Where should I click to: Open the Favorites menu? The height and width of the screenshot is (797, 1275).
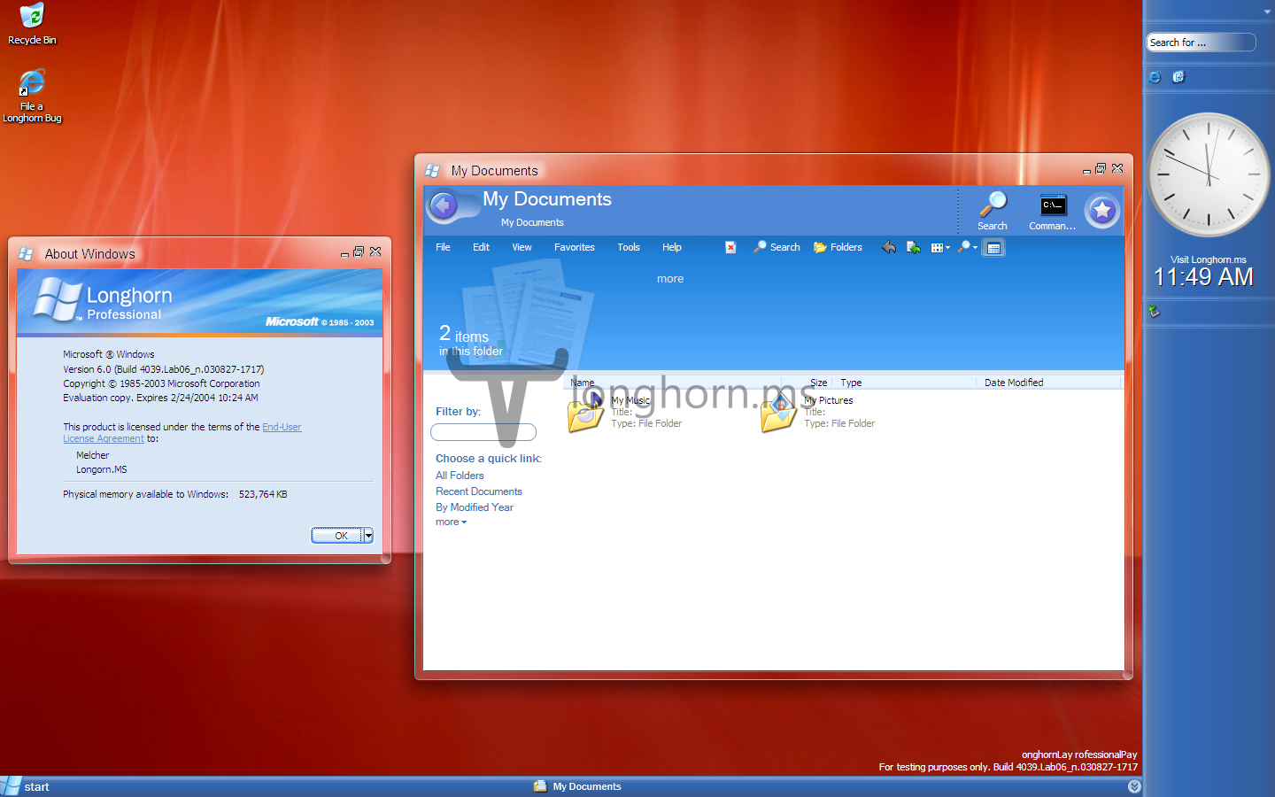pos(575,248)
